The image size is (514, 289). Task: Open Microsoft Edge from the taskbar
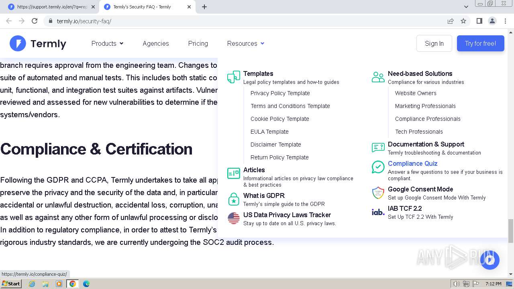[86, 284]
